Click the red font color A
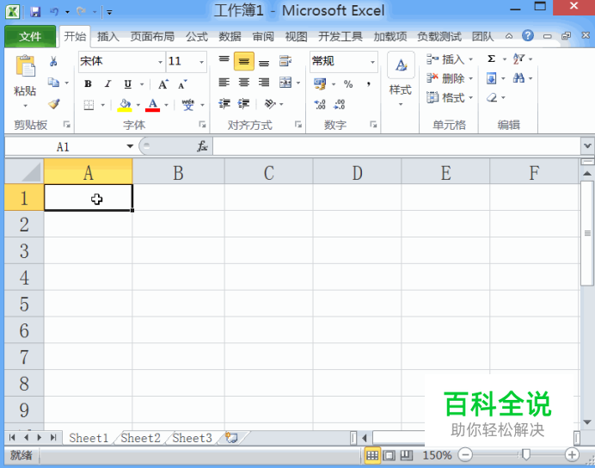The width and height of the screenshot is (595, 468). tap(152, 104)
